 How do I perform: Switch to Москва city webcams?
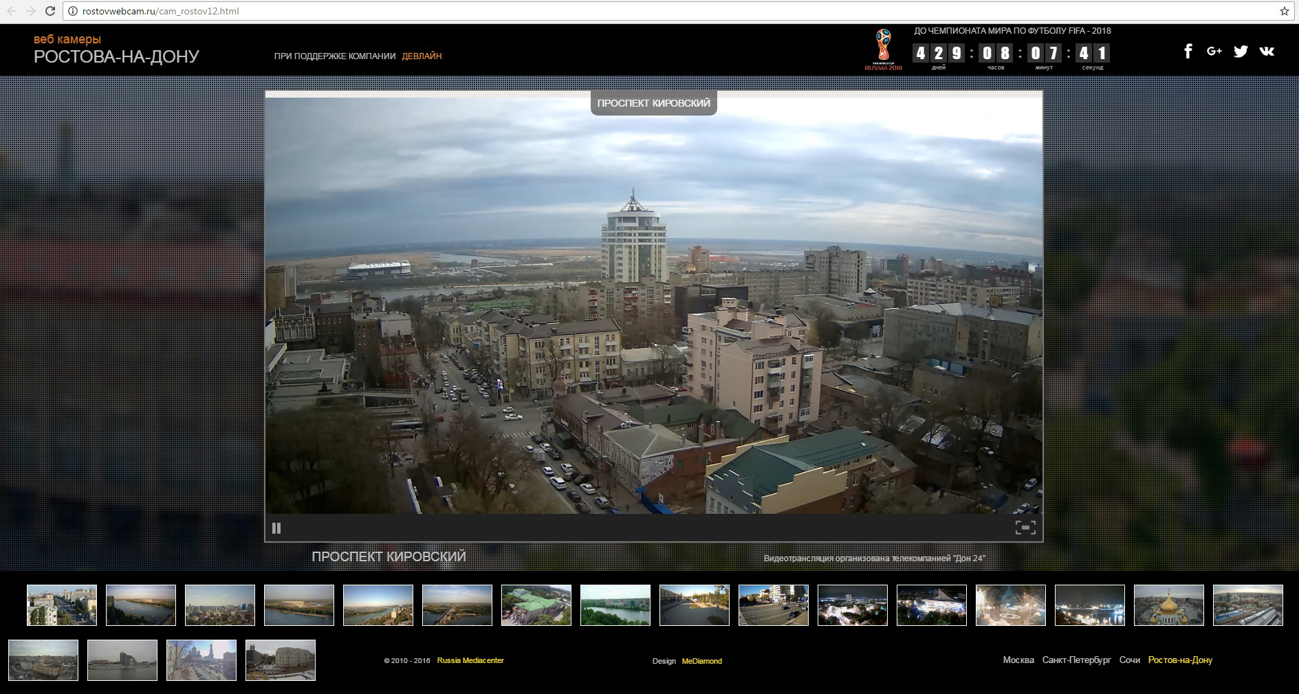[x=1018, y=660]
